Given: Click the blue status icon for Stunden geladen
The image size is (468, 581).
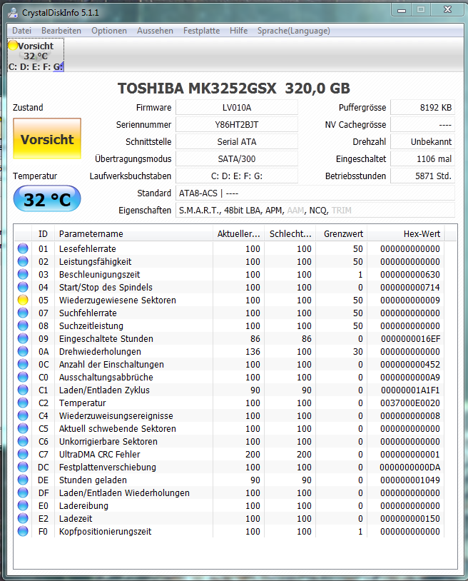Looking at the screenshot, I should (x=23, y=480).
